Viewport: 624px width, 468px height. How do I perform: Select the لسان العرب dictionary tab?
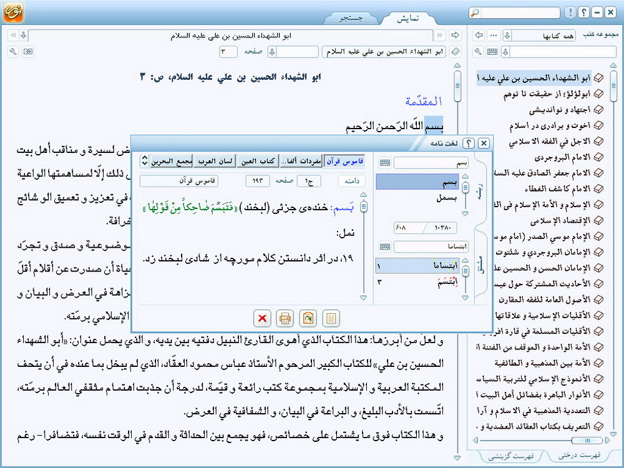click(215, 161)
